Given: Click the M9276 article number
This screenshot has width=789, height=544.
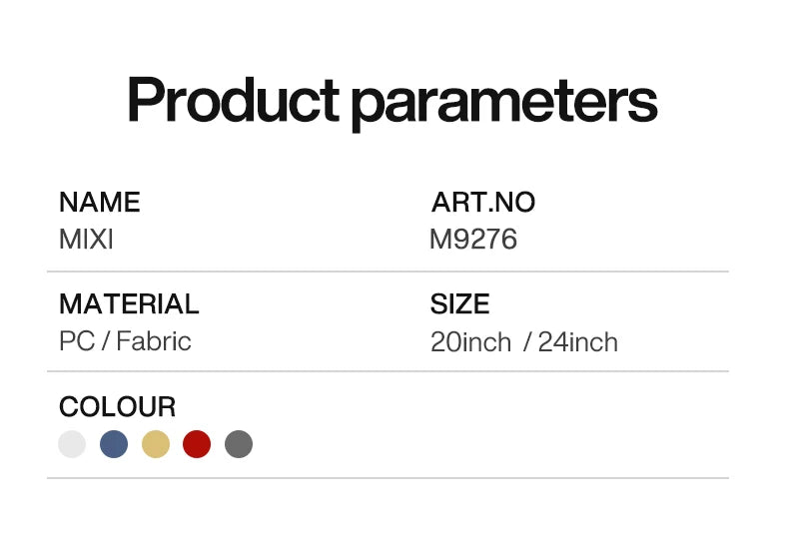Looking at the screenshot, I should pos(473,240).
